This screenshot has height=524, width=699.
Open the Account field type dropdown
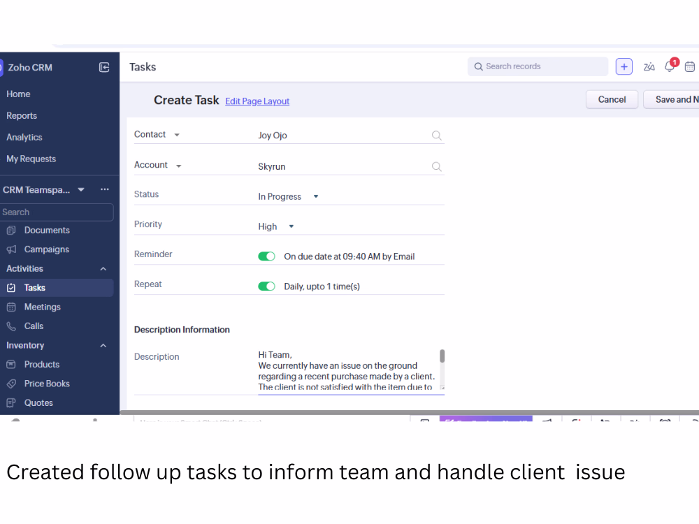tap(179, 166)
